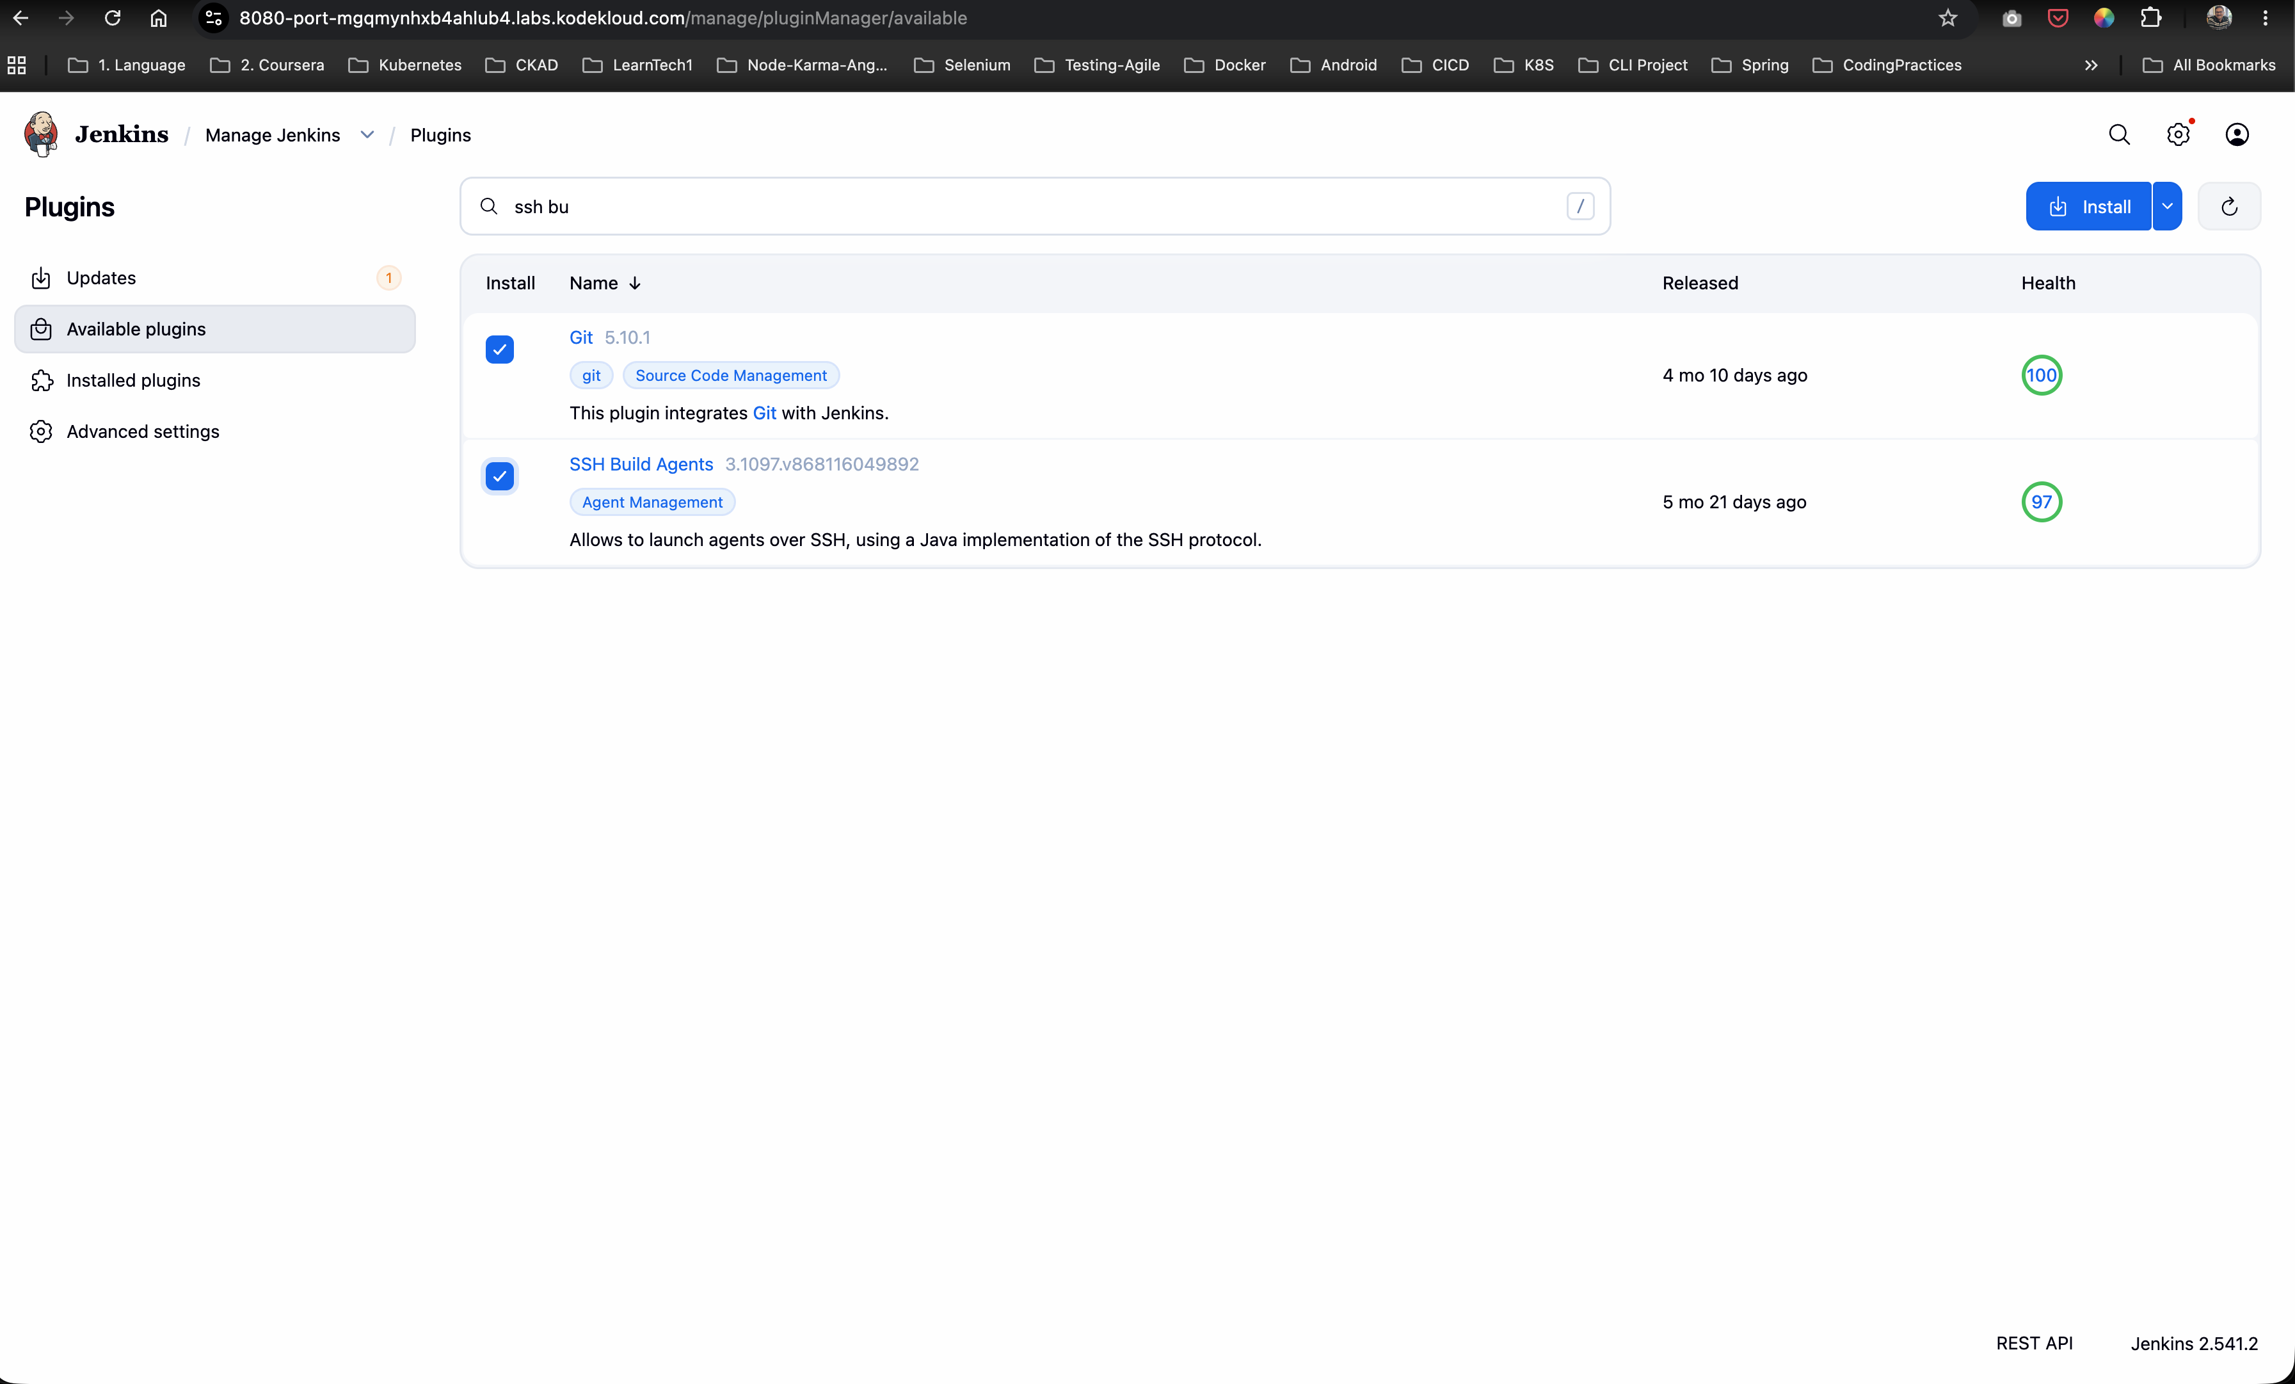Click the browser address bar URL

coord(603,18)
